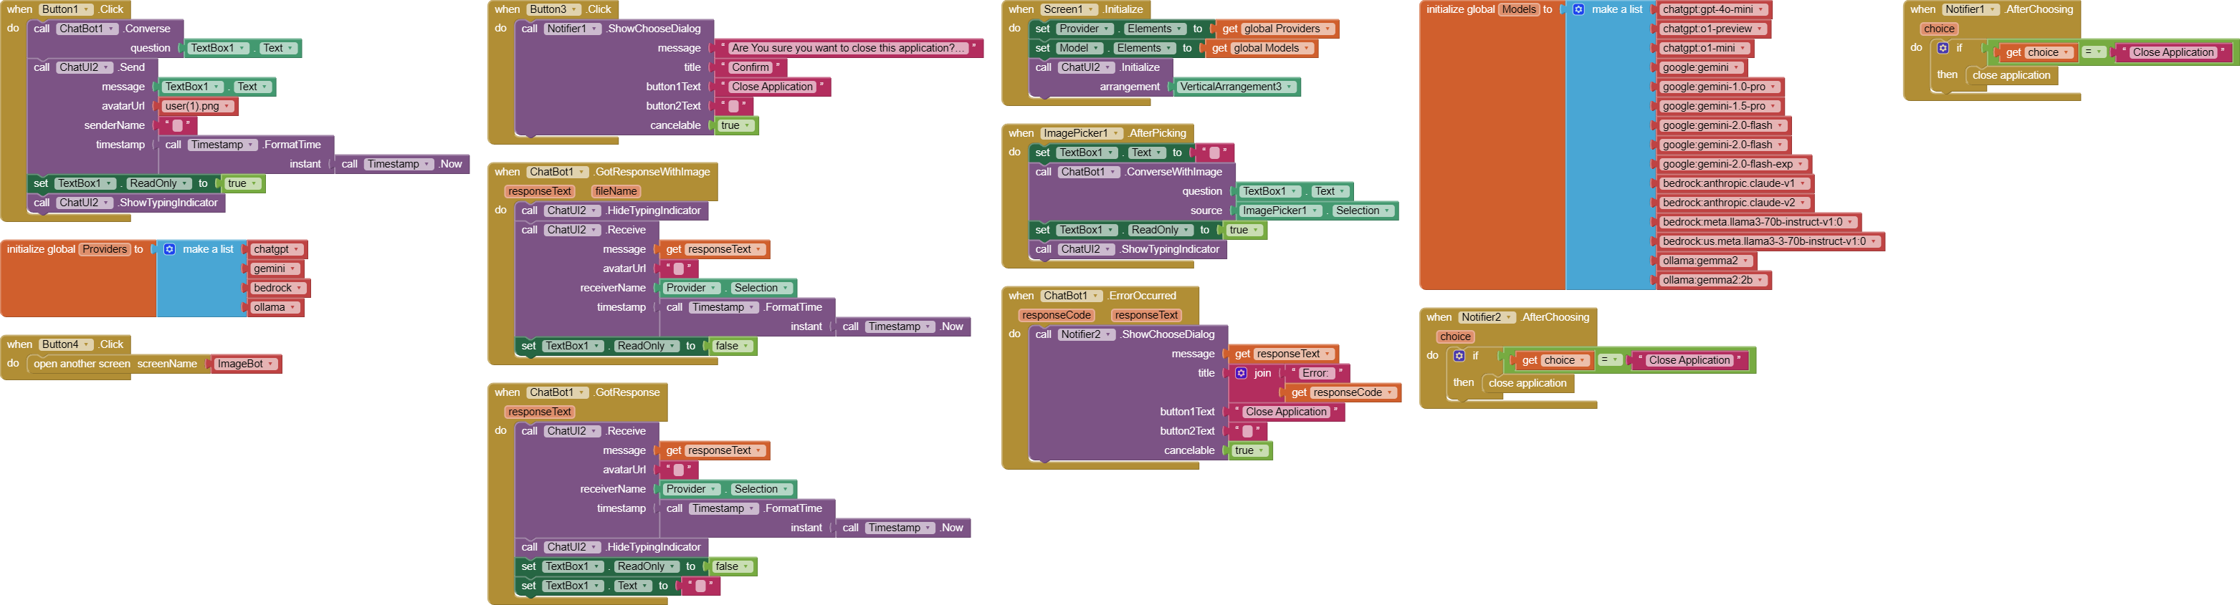Toggle the cancelable true value in Button3.Click

tap(735, 126)
